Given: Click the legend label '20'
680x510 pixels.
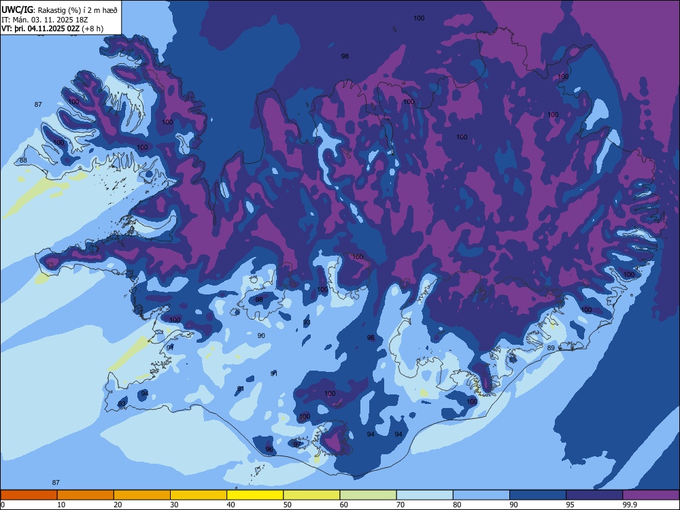Looking at the screenshot, I should (118, 505).
